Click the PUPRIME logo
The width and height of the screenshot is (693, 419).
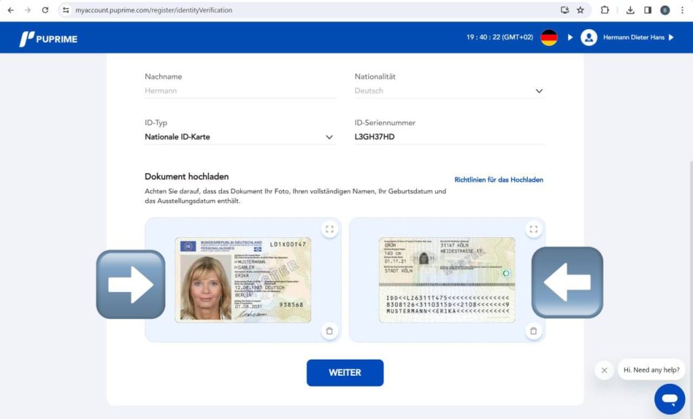(48, 39)
